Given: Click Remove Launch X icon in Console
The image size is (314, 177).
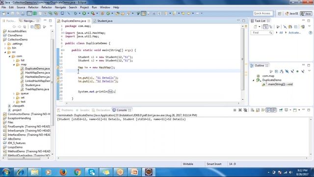Looking at the screenshot, I should pos(240,110).
